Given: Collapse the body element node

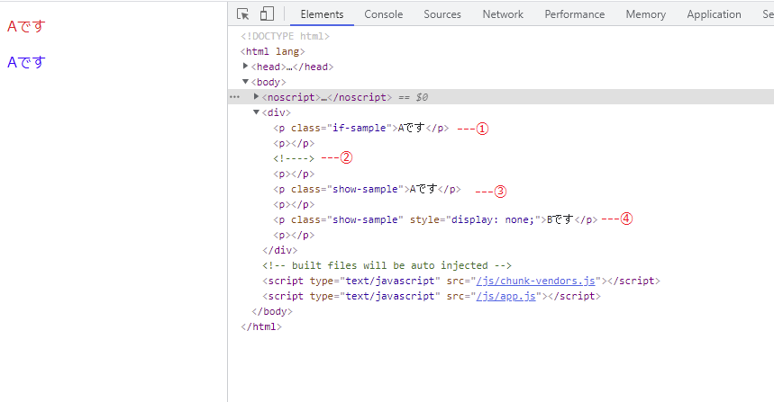Looking at the screenshot, I should pyautogui.click(x=245, y=82).
